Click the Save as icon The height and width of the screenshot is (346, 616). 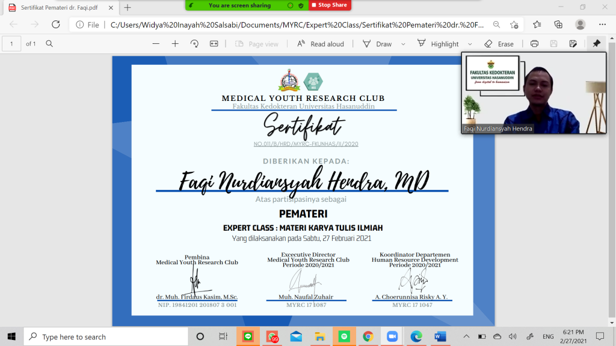click(573, 43)
